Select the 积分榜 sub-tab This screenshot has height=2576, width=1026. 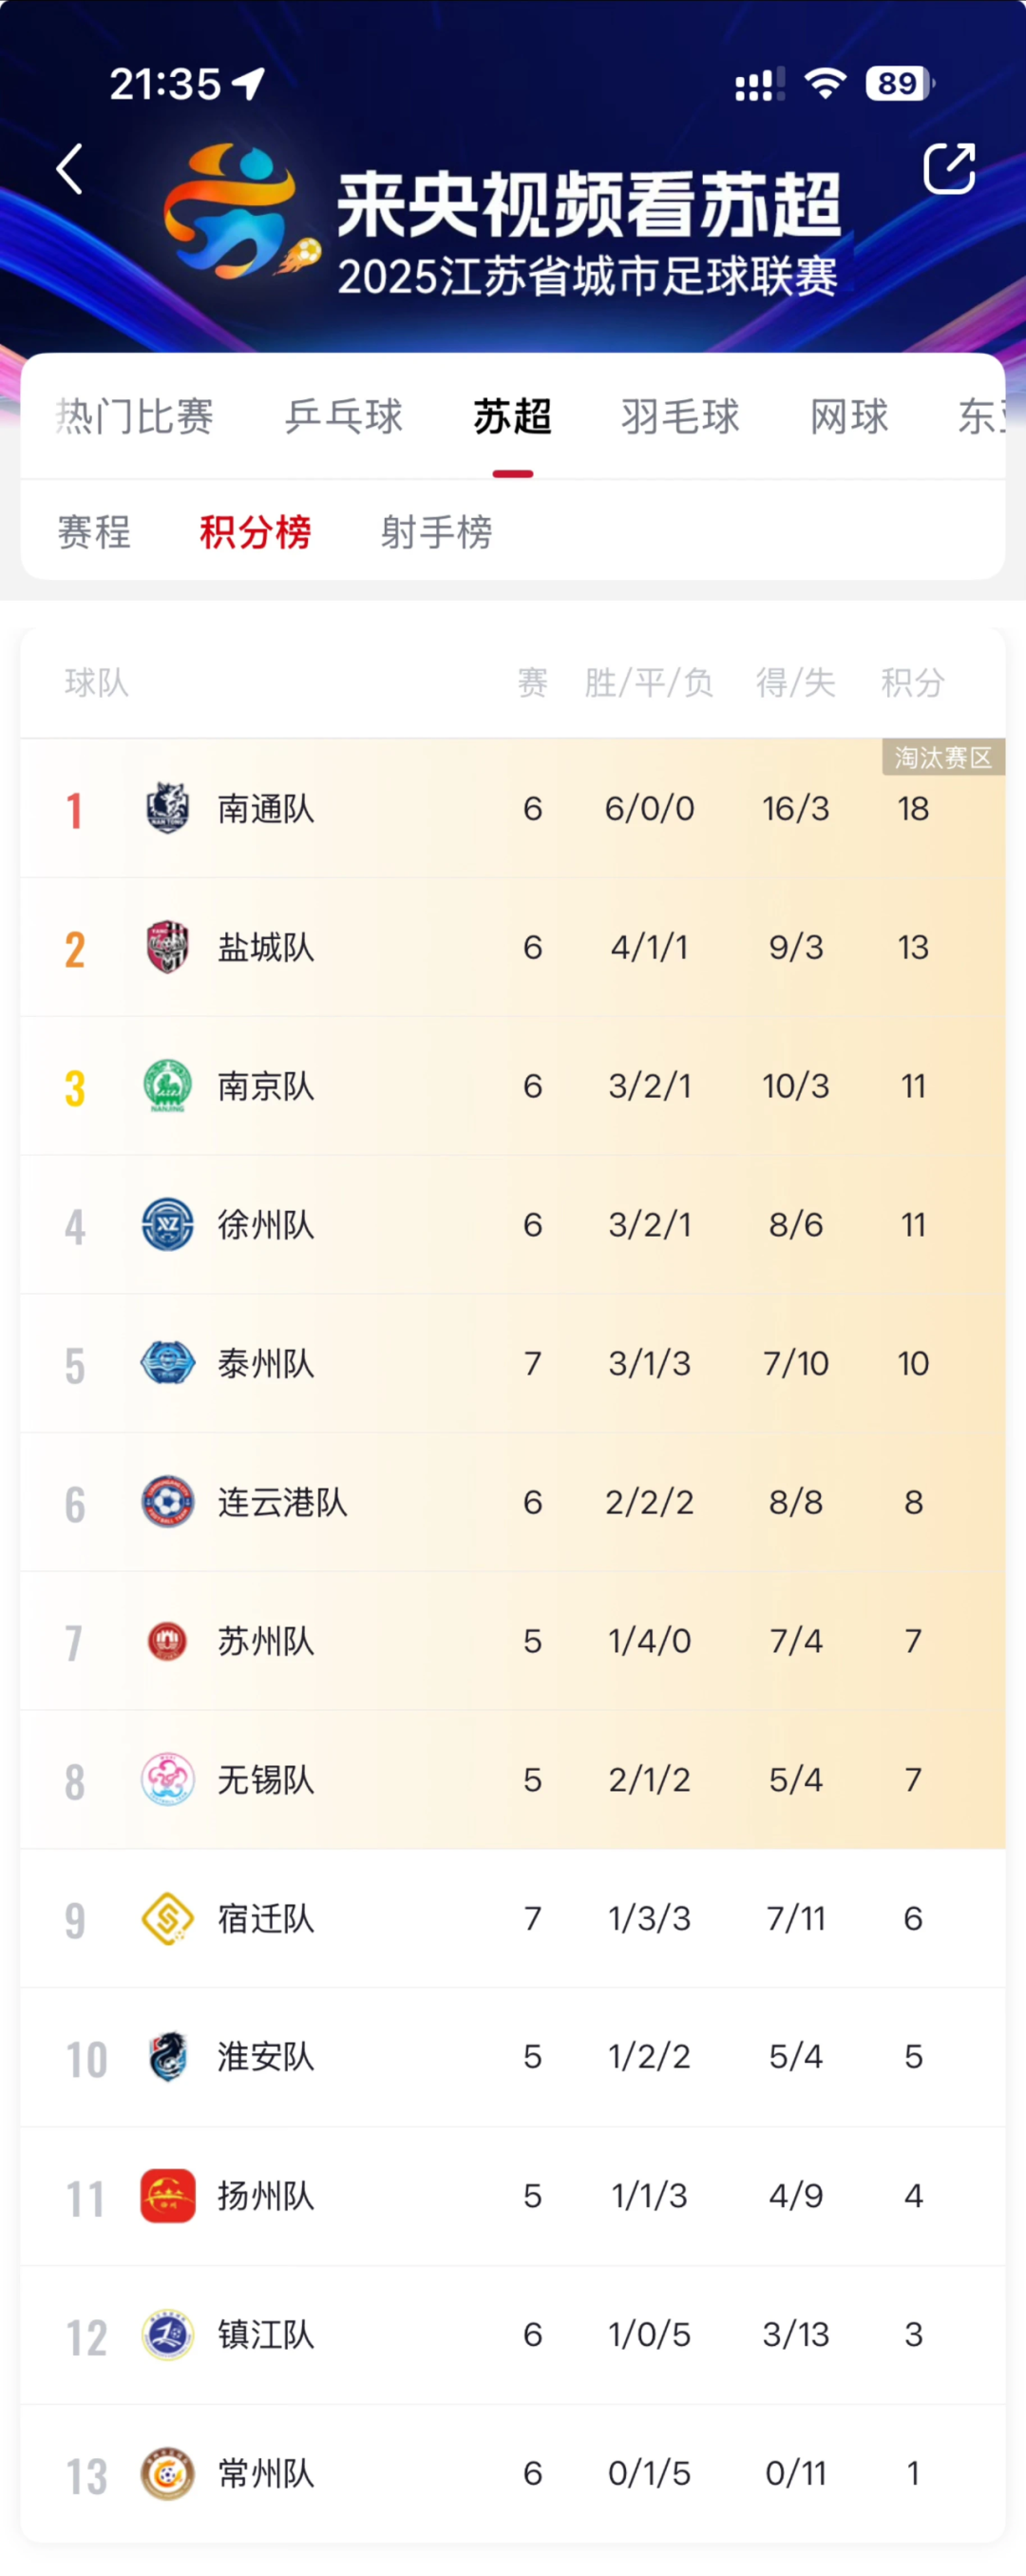click(256, 532)
